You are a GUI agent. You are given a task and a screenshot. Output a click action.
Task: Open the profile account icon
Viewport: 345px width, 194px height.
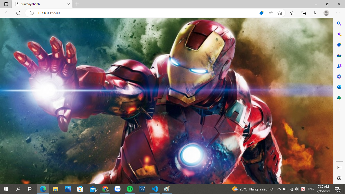pos(326,13)
